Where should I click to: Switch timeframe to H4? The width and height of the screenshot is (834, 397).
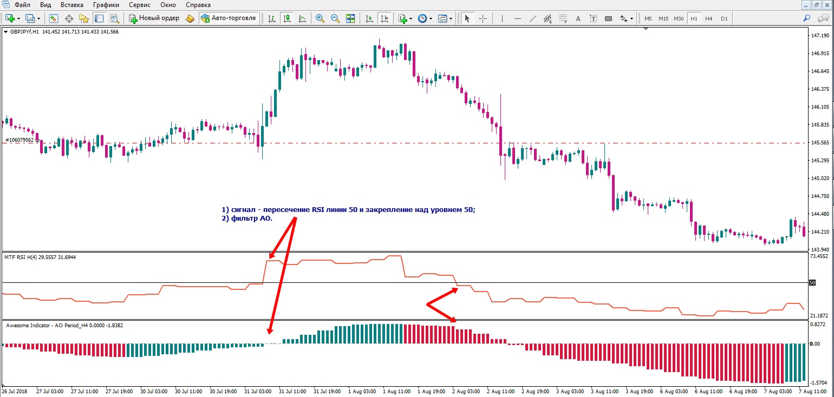click(x=709, y=18)
